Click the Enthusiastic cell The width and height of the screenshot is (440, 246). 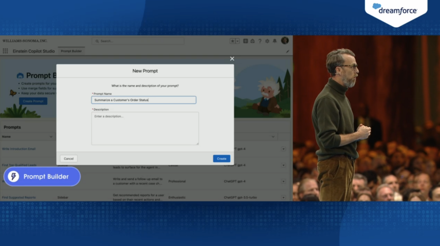[x=177, y=197]
